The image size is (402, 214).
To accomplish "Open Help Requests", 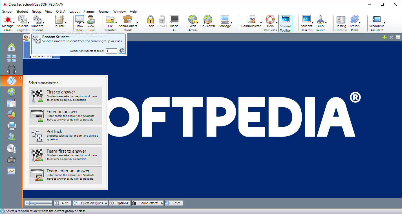I will (x=270, y=24).
